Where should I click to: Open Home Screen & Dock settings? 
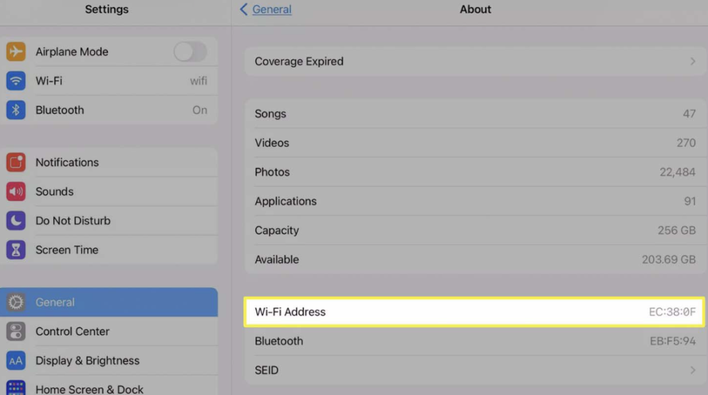pos(89,389)
